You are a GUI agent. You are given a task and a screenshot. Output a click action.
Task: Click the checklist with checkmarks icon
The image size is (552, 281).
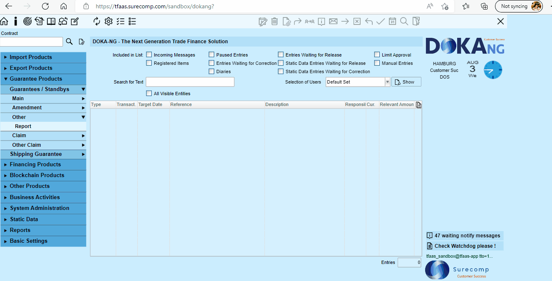[x=121, y=21]
